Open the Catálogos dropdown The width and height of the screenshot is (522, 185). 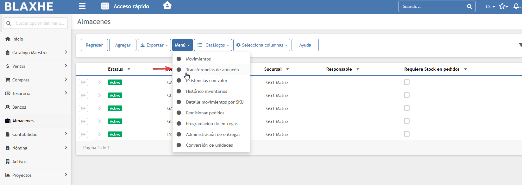213,45
